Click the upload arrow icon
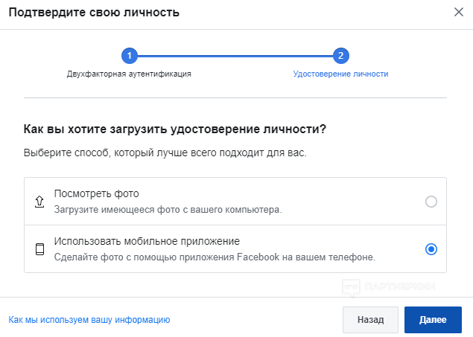The width and height of the screenshot is (473, 337). tap(39, 202)
